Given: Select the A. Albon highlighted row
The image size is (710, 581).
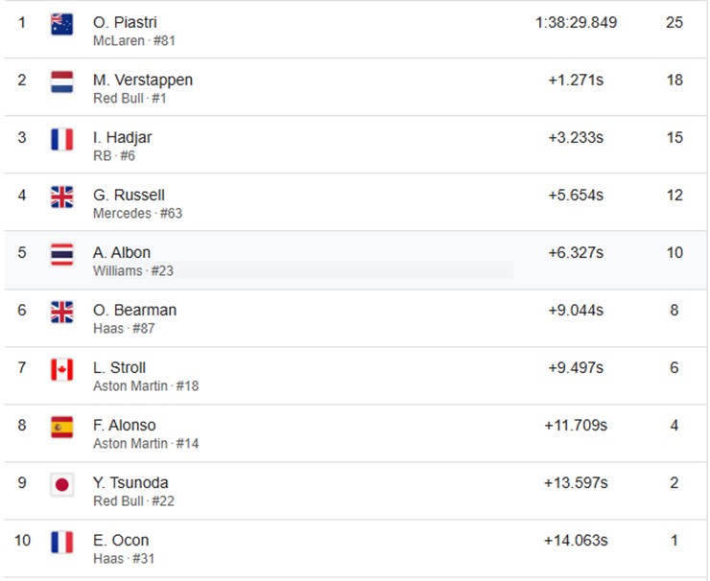Looking at the screenshot, I should 355,260.
